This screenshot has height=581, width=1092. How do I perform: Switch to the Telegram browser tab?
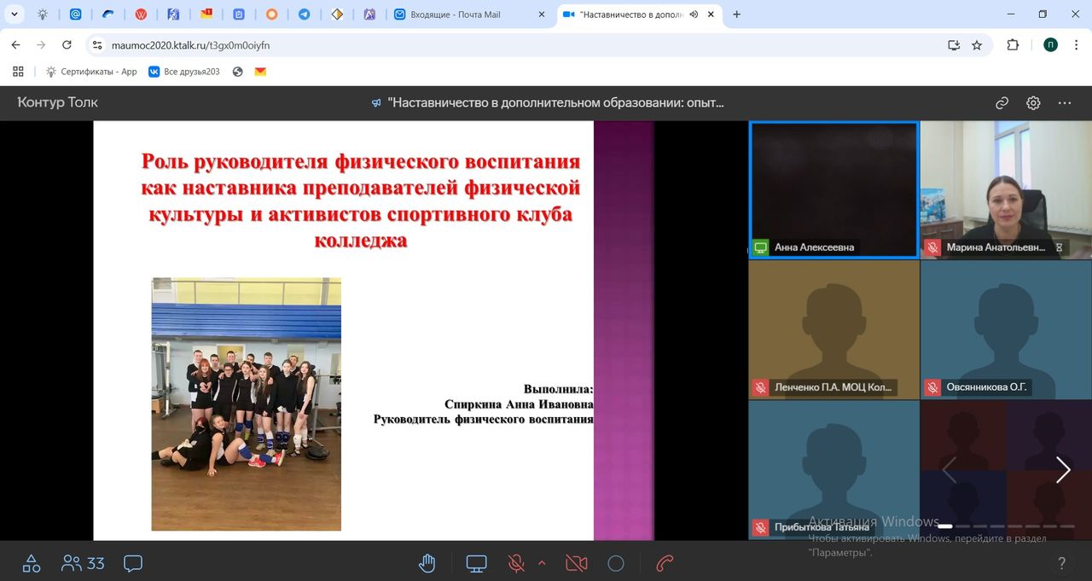tap(304, 15)
